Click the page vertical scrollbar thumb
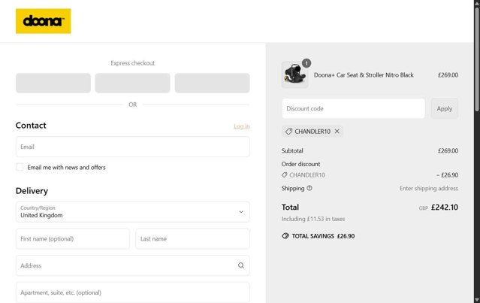The image size is (480, 303). [x=477, y=58]
